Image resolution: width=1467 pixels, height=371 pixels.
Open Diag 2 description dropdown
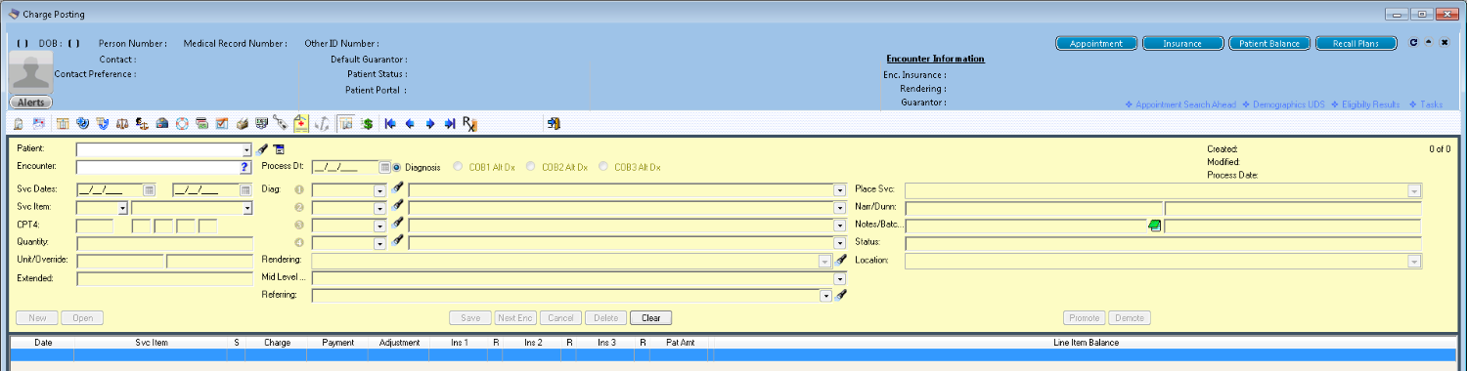839,208
